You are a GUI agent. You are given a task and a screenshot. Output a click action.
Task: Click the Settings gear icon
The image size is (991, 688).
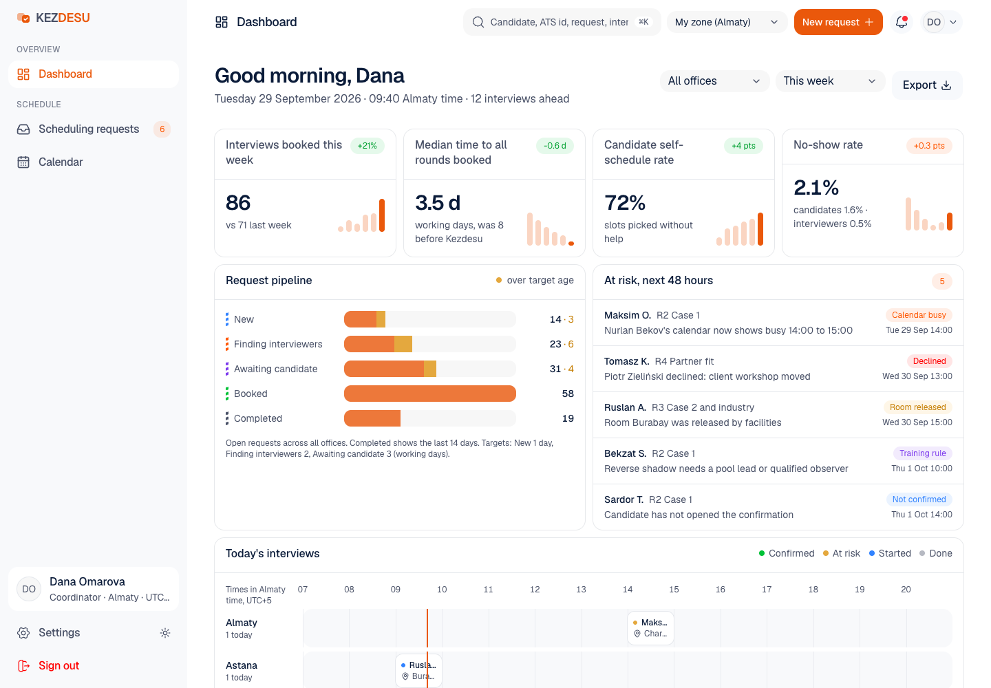click(x=23, y=633)
